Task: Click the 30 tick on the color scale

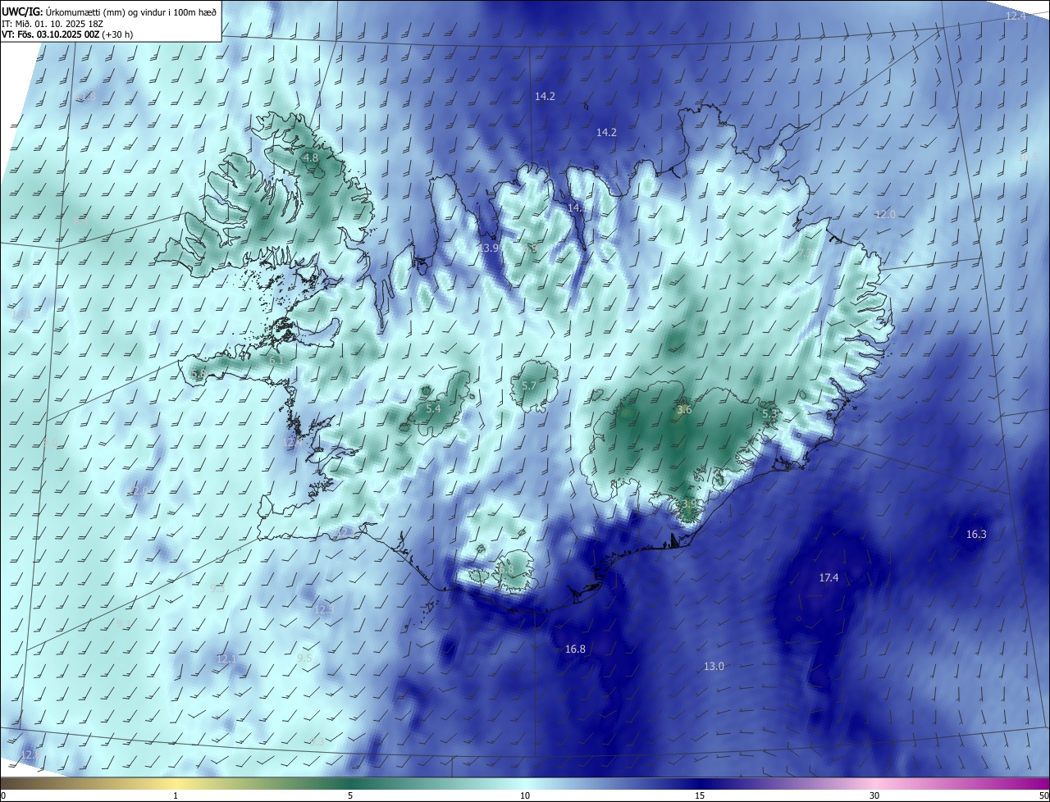Action: click(x=874, y=795)
